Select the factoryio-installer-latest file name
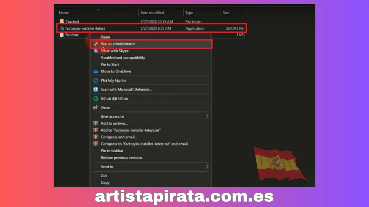Viewport: 369px width, 207px height. pyautogui.click(x=85, y=28)
